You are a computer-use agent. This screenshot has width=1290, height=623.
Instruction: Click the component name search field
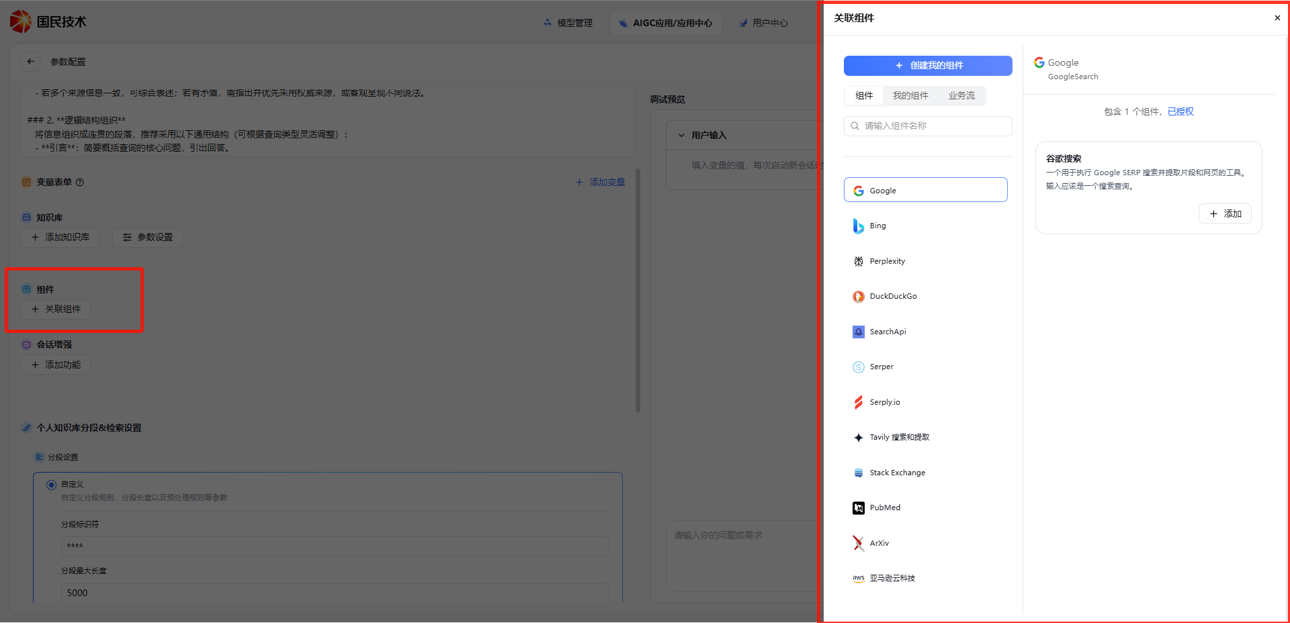pyautogui.click(x=928, y=126)
